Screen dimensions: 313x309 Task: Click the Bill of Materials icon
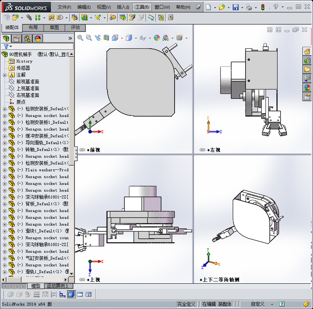click(123, 18)
